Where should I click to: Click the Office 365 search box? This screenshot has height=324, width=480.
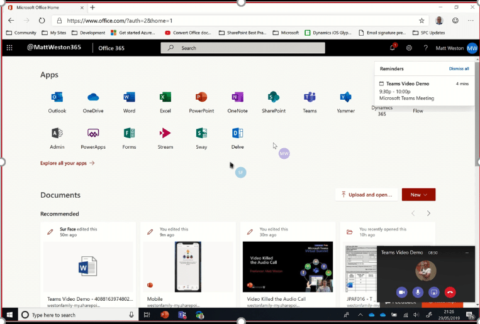point(243,48)
